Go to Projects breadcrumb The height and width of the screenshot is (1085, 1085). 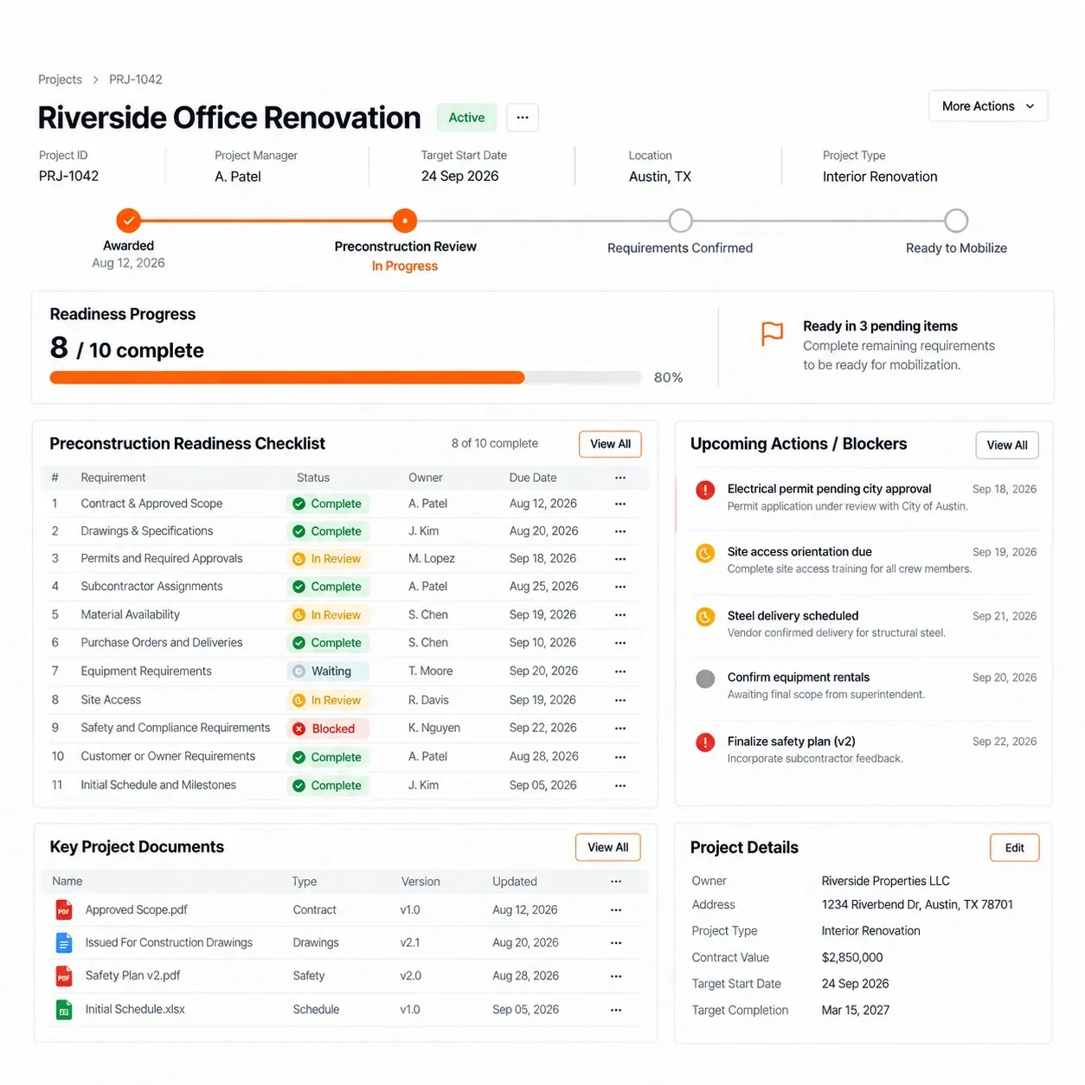tap(60, 80)
